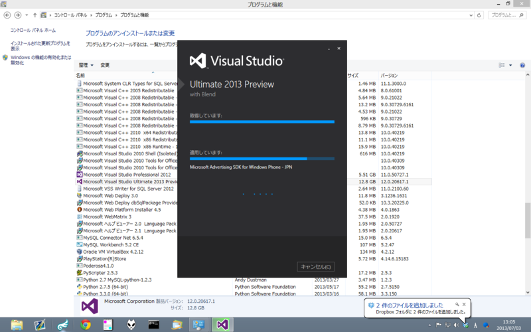Select Microsoft WebMatrix 3 row

(x=253, y=216)
